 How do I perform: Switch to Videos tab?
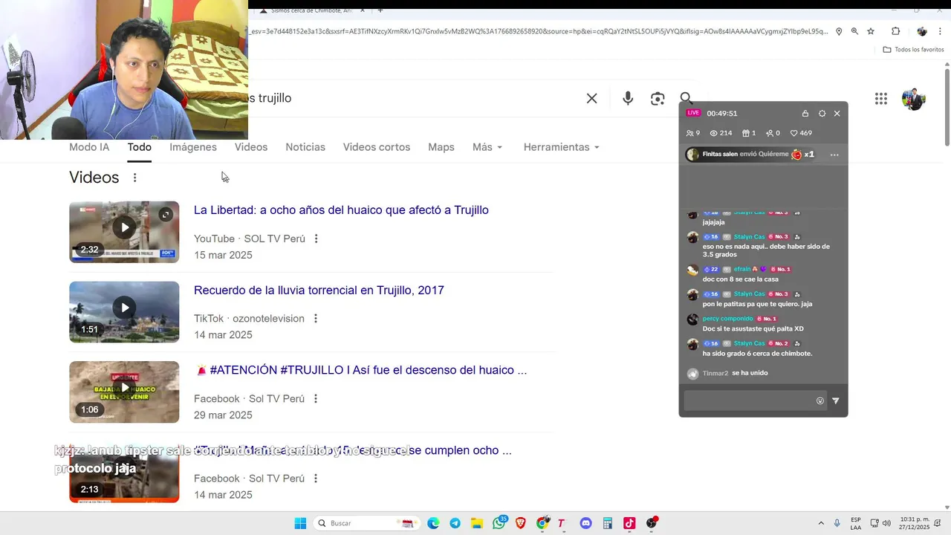click(x=251, y=147)
